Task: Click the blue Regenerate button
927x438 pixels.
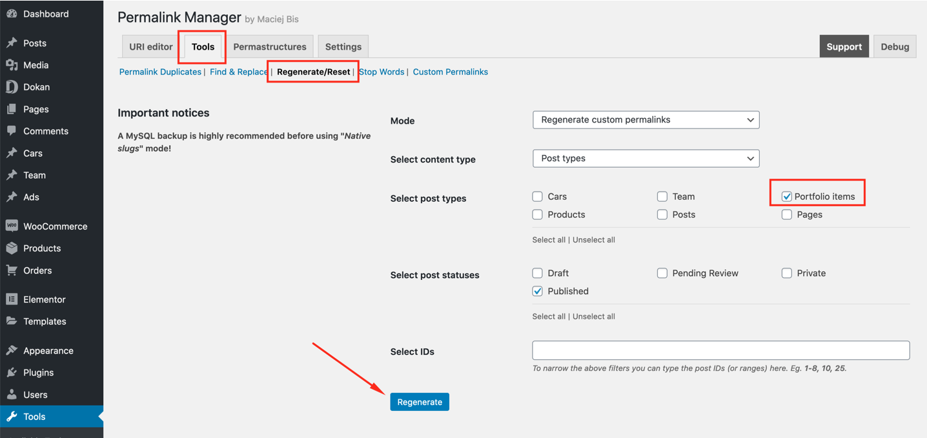Action: (420, 402)
